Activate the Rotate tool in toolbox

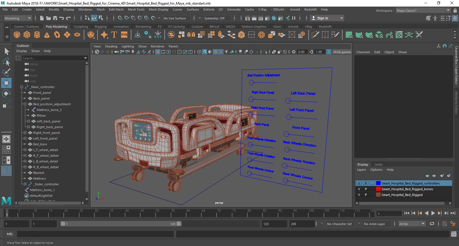[6, 94]
